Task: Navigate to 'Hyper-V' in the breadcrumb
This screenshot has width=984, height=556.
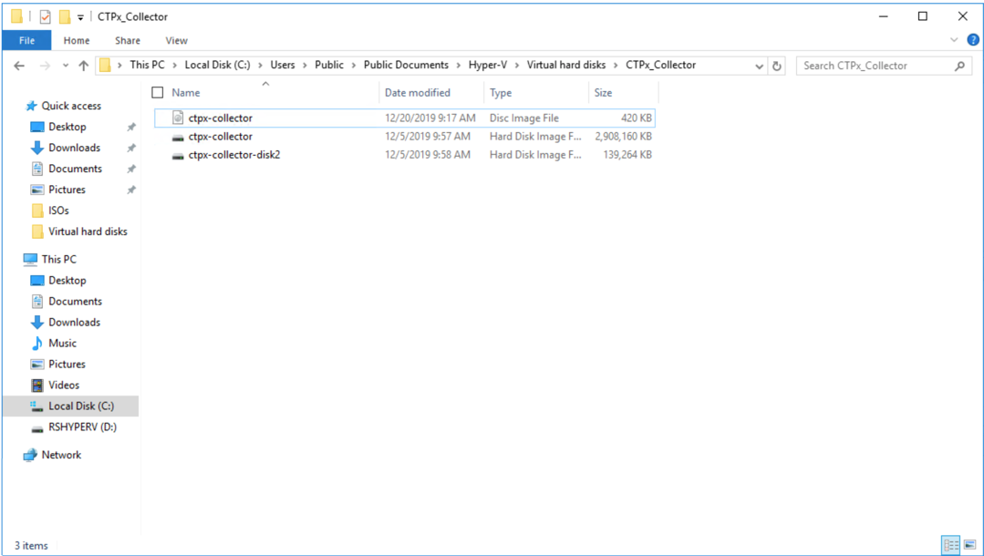Action: (488, 65)
